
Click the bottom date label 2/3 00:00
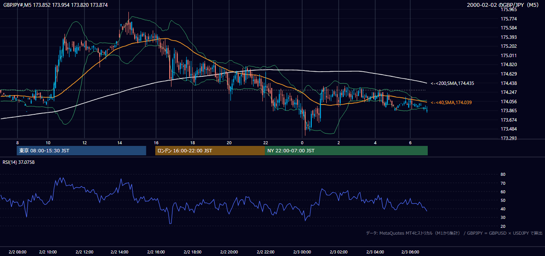coord(302,252)
